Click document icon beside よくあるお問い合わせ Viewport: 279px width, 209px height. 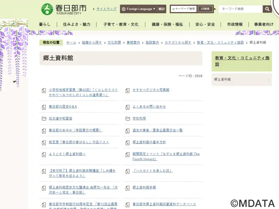click(127, 107)
